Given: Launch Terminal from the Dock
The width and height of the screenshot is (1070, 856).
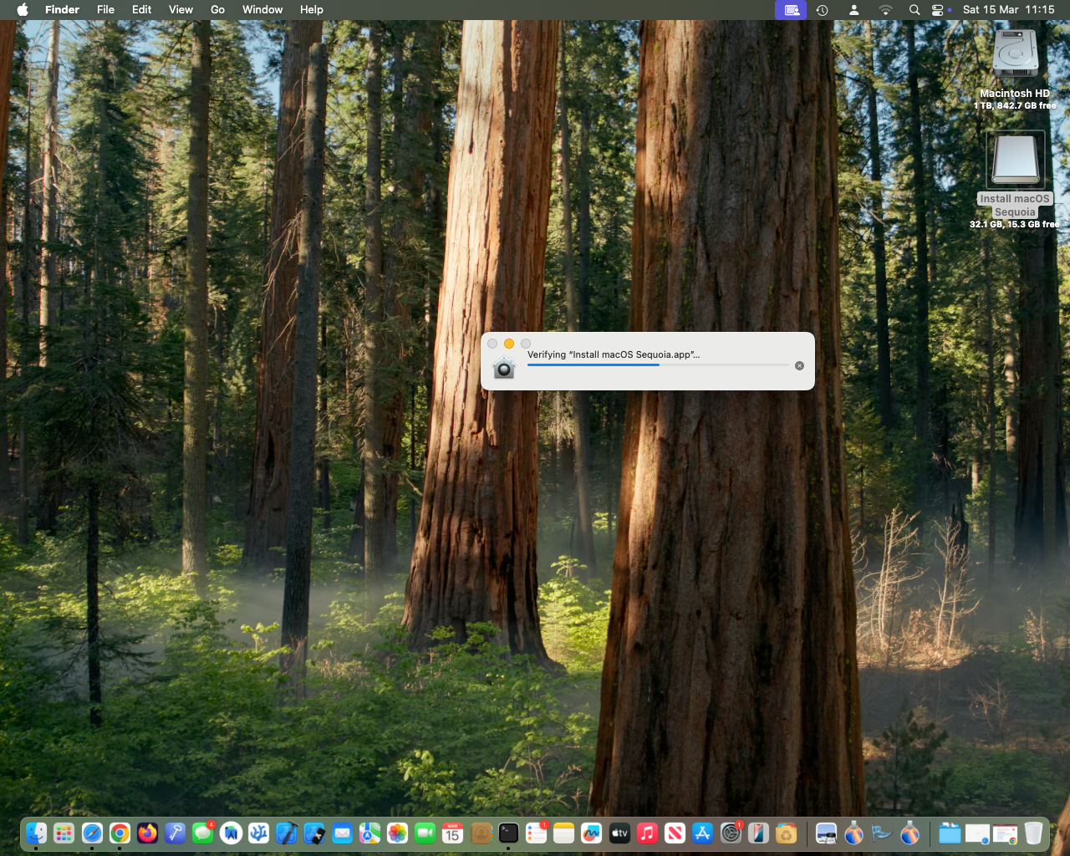Looking at the screenshot, I should pyautogui.click(x=508, y=833).
